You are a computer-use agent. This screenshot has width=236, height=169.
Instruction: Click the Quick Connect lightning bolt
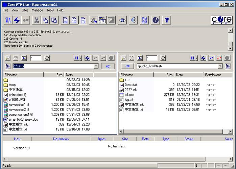pyautogui.click(x=17, y=20)
